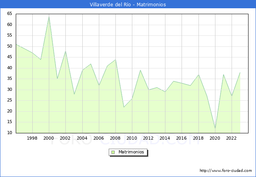This screenshot has height=177, width=256.
Task: Click the x-axis label 2016
Action: click(182, 138)
